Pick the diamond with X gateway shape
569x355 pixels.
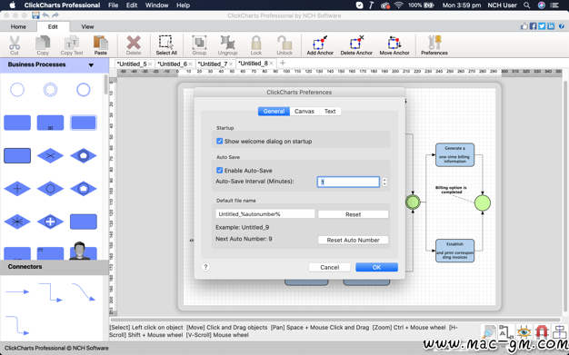50,155
